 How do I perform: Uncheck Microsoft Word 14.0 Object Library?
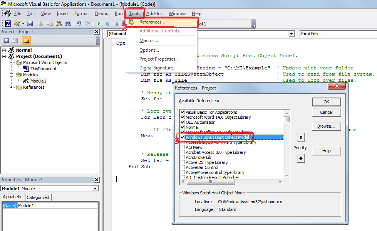click(183, 117)
